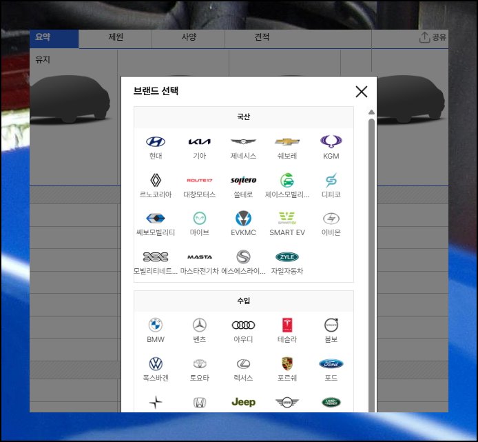Screen dimensions: 478x442
Task: Pick the Audi (아우디) brand
Action: click(243, 325)
